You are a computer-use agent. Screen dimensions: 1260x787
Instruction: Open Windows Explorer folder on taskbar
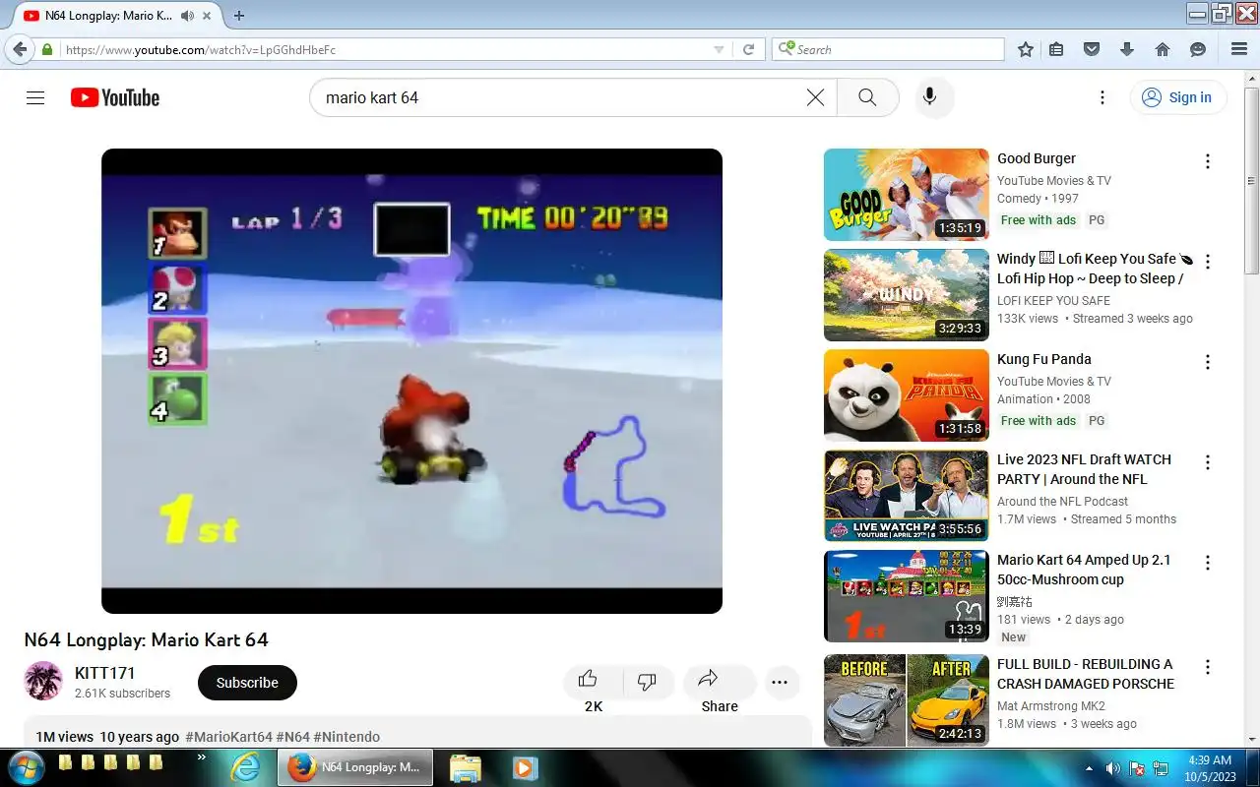pos(465,767)
